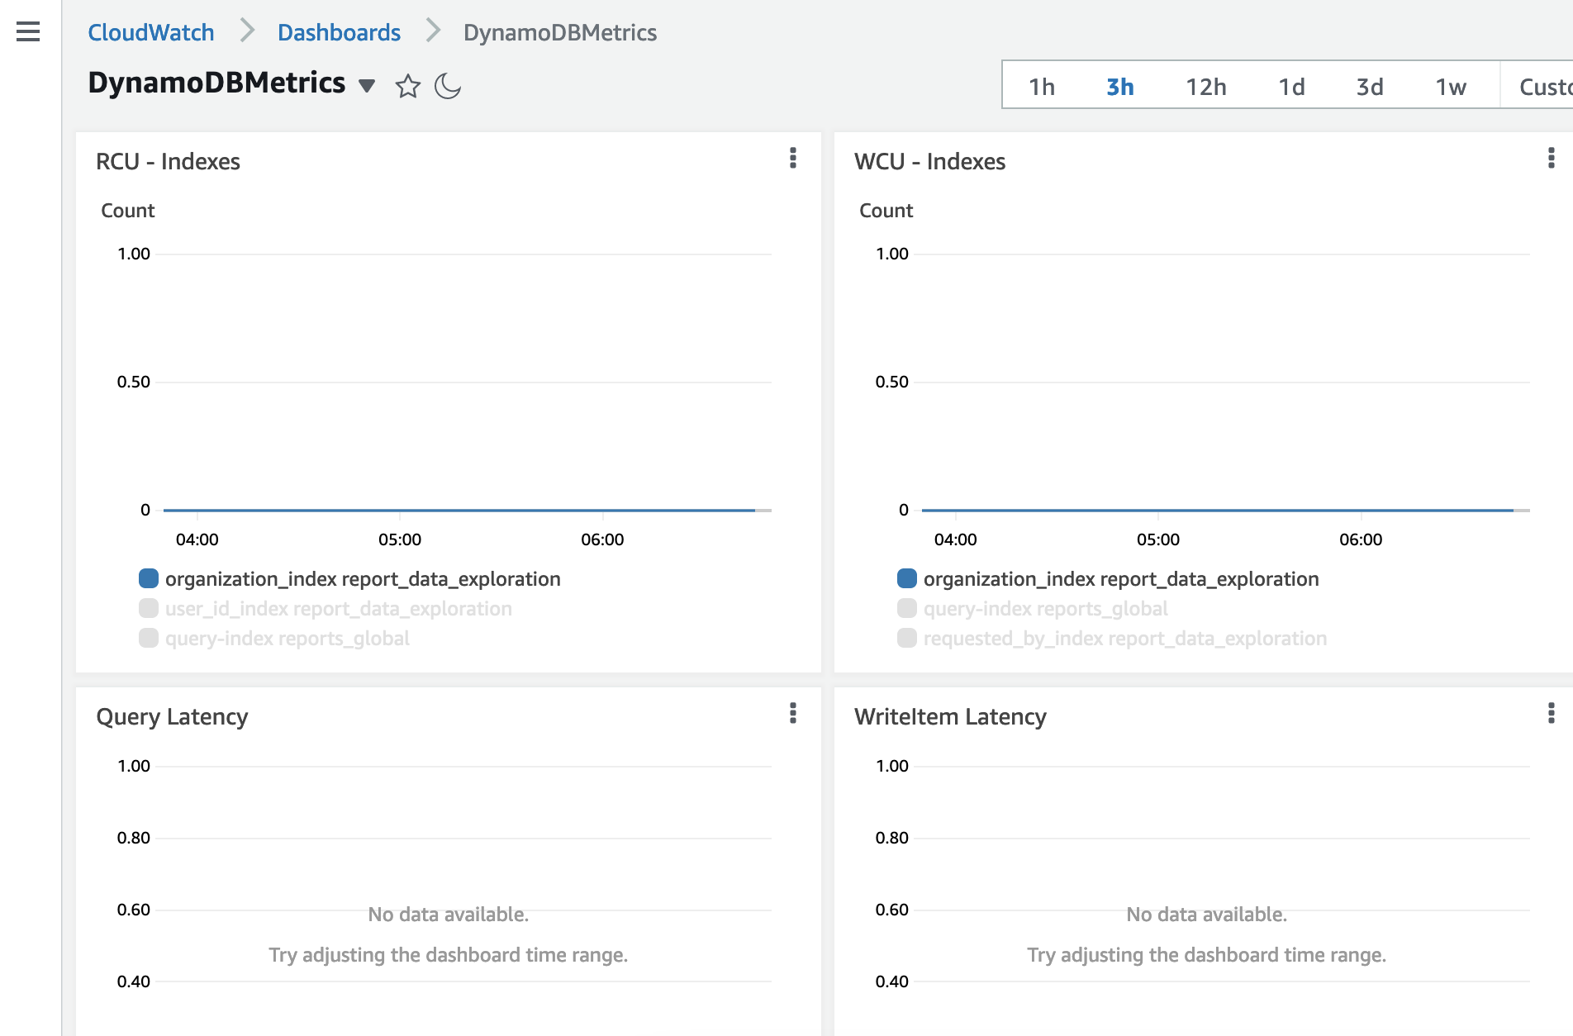Select the 3h time range
This screenshot has width=1573, height=1036.
pyautogui.click(x=1120, y=86)
